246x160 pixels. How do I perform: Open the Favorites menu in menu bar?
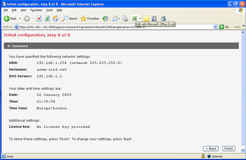tap(36, 10)
